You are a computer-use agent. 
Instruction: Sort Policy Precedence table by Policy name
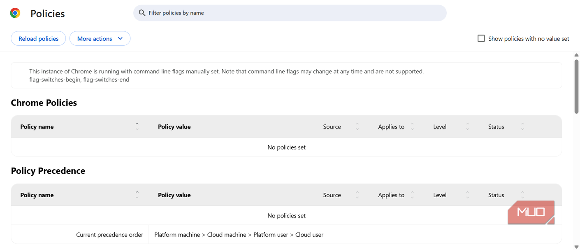[x=137, y=195]
